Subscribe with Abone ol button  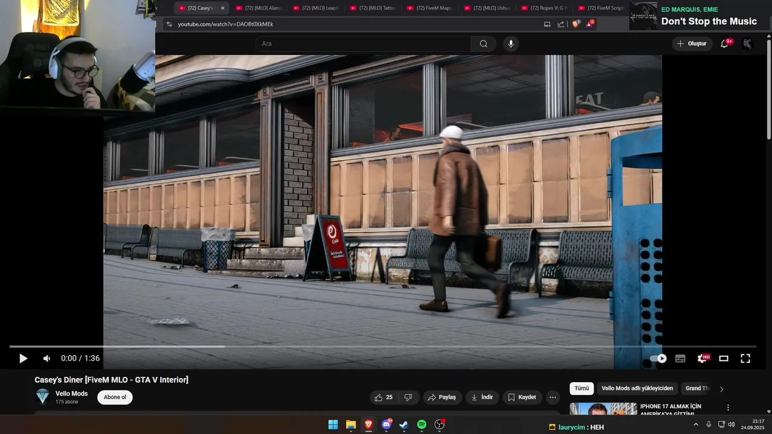tap(115, 397)
